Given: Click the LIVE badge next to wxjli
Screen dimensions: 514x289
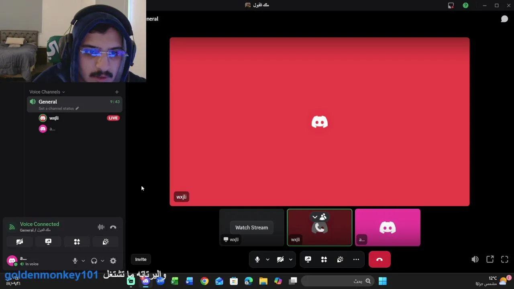Looking at the screenshot, I should click(113, 118).
